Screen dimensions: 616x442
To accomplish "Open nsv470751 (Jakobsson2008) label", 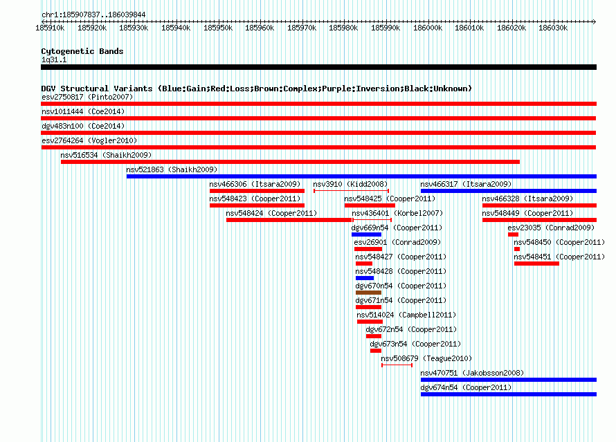I will pyautogui.click(x=472, y=373).
